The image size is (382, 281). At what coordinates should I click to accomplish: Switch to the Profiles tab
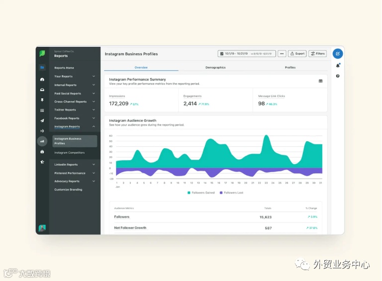(x=290, y=68)
